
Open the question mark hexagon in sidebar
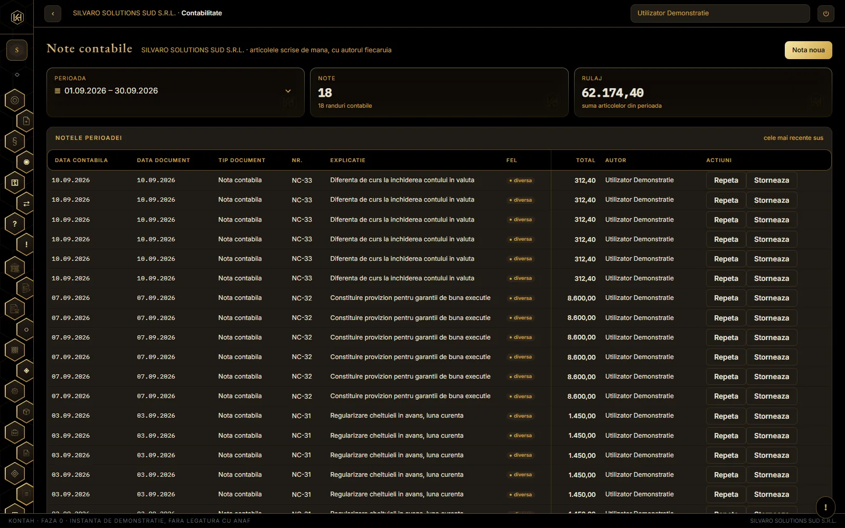tap(15, 224)
